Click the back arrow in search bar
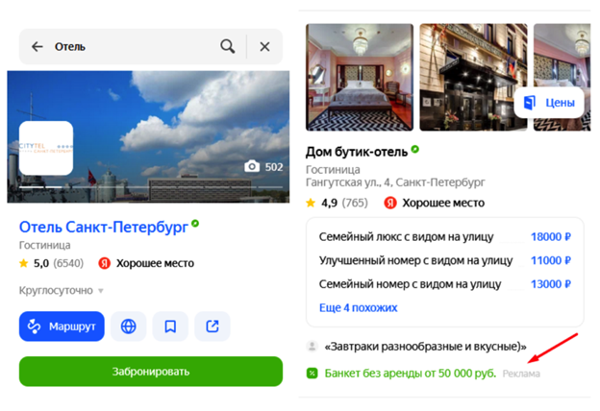This screenshot has width=600, height=411. click(x=37, y=46)
